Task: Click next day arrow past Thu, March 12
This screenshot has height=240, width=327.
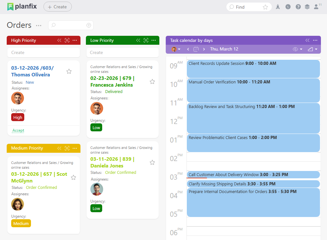Action: pyautogui.click(x=204, y=49)
